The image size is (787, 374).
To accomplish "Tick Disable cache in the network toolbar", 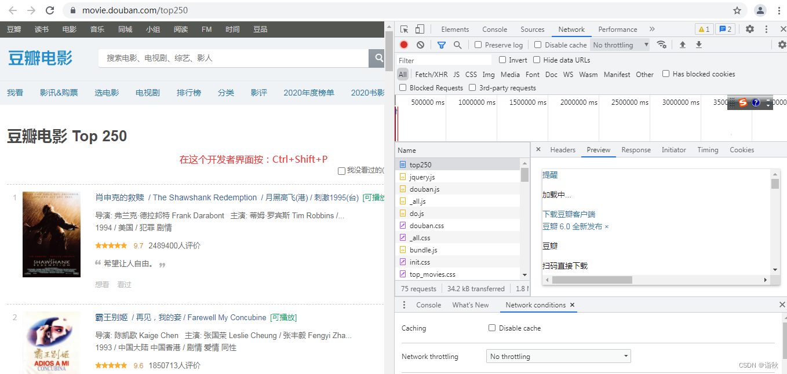I will pyautogui.click(x=538, y=45).
